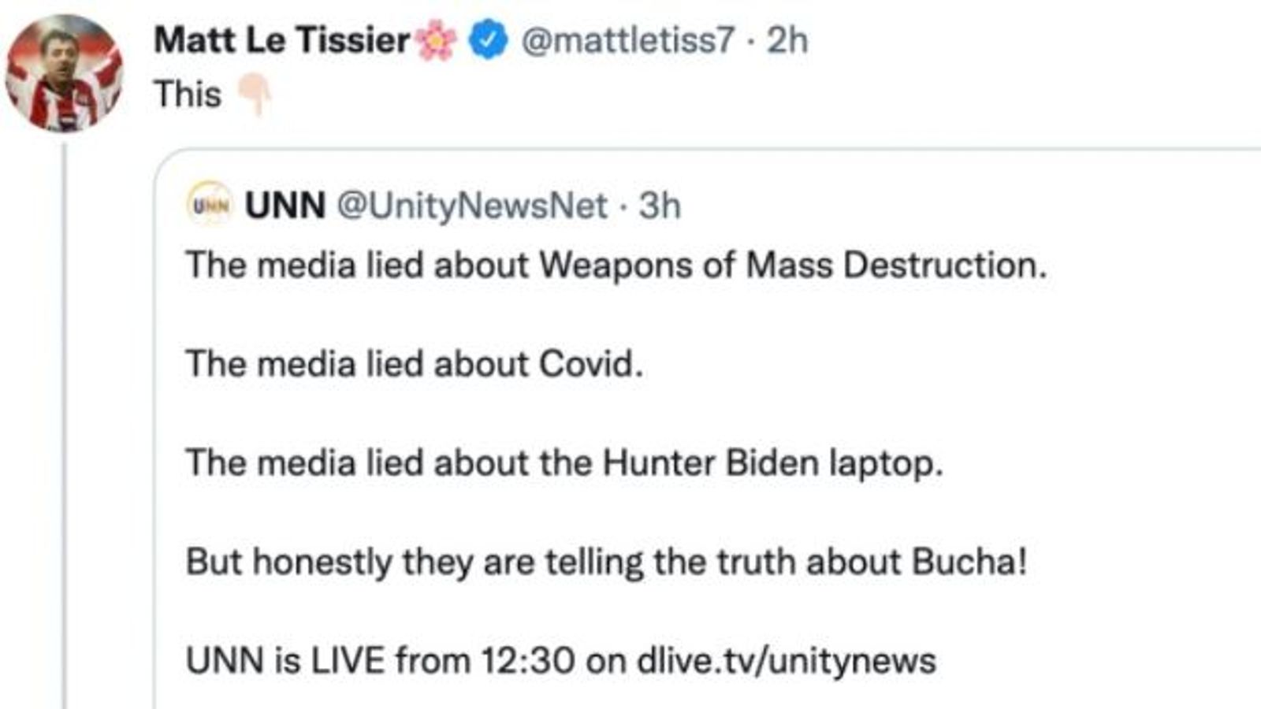Click the Weapons of Mass Destruction line
The image size is (1261, 709).
[x=616, y=265]
